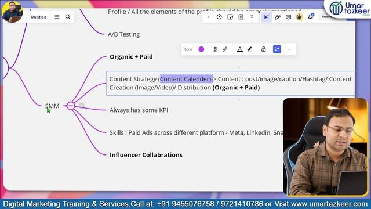Open the notes panel icon
This screenshot has height=209, width=371.
pyautogui.click(x=241, y=17)
